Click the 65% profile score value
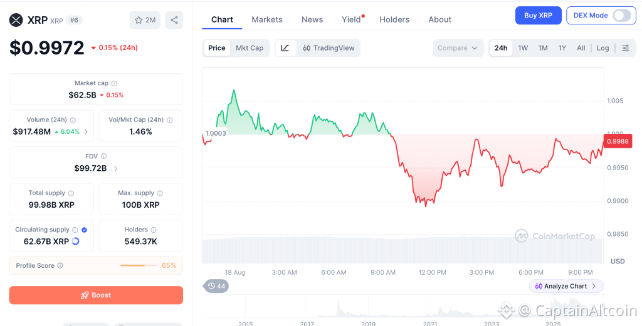The width and height of the screenshot is (642, 326). (169, 265)
